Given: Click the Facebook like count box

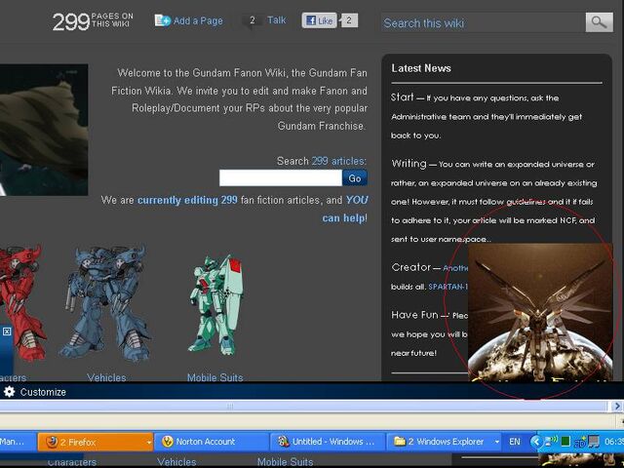Looking at the screenshot, I should coord(349,20).
